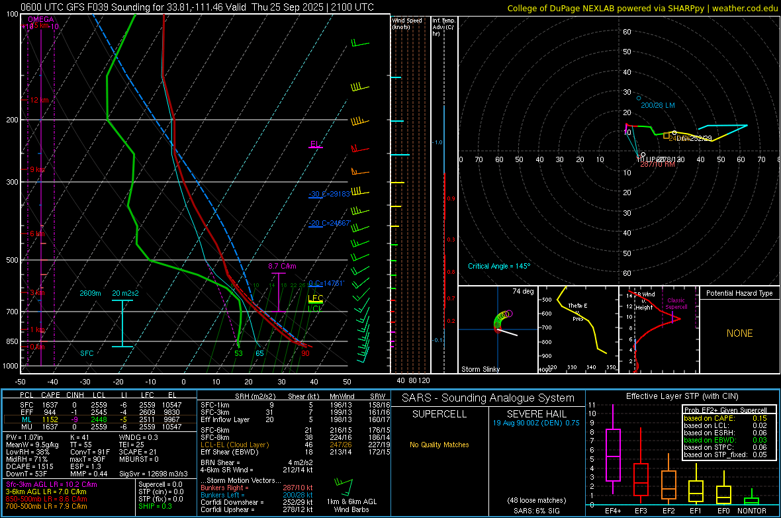
Task: Click the SigSvr = 12698 m3/s3 value
Action: click(154, 474)
